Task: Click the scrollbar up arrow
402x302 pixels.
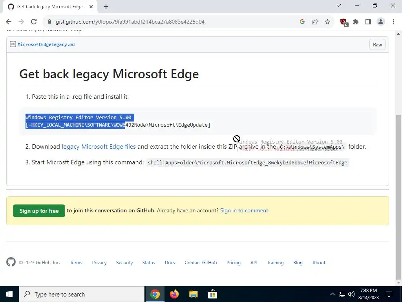Action: (x=399, y=34)
